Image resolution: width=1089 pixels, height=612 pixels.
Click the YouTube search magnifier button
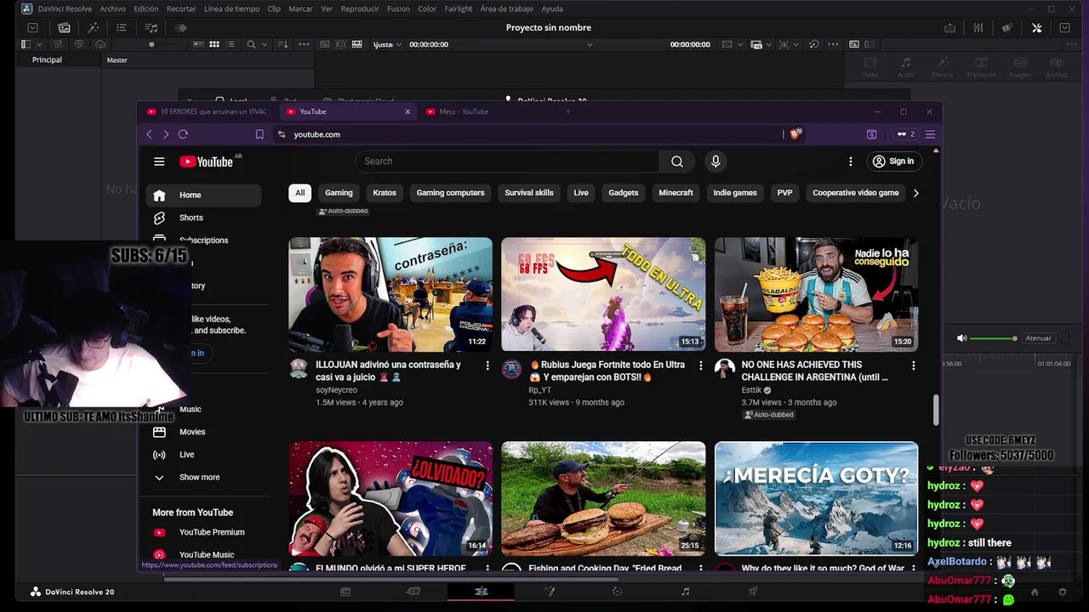676,161
